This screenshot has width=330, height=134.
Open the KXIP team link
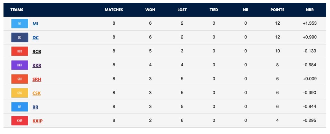pyautogui.click(x=37, y=121)
